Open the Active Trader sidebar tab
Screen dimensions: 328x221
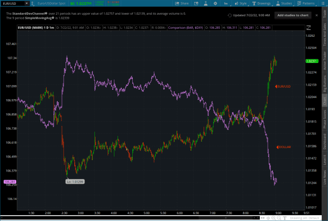[325, 60]
